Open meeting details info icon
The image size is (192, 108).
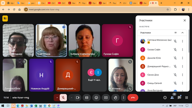pos(165,98)
